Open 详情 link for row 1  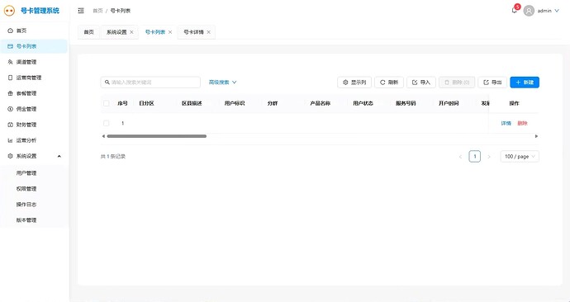coord(506,124)
